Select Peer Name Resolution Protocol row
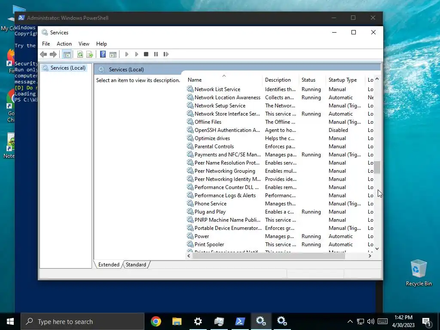 [280, 162]
